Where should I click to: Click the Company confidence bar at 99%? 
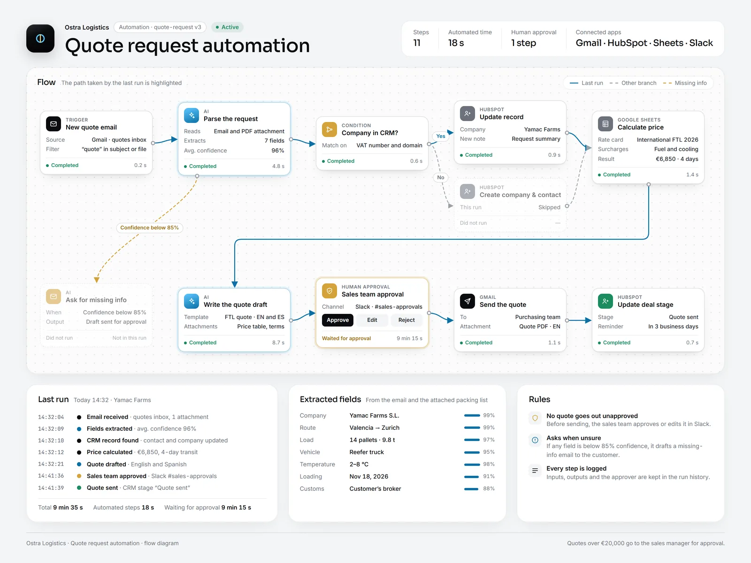472,416
